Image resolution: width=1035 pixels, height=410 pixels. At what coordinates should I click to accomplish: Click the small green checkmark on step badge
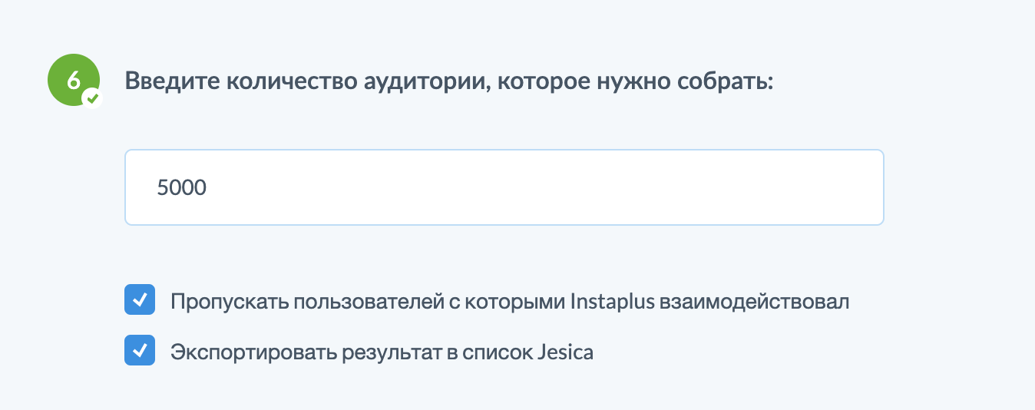coord(93,98)
